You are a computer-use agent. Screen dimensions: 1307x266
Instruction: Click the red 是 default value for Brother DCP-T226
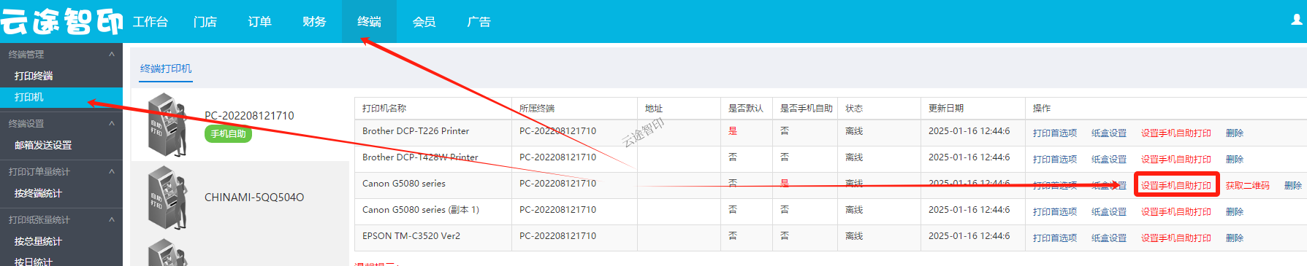point(733,131)
